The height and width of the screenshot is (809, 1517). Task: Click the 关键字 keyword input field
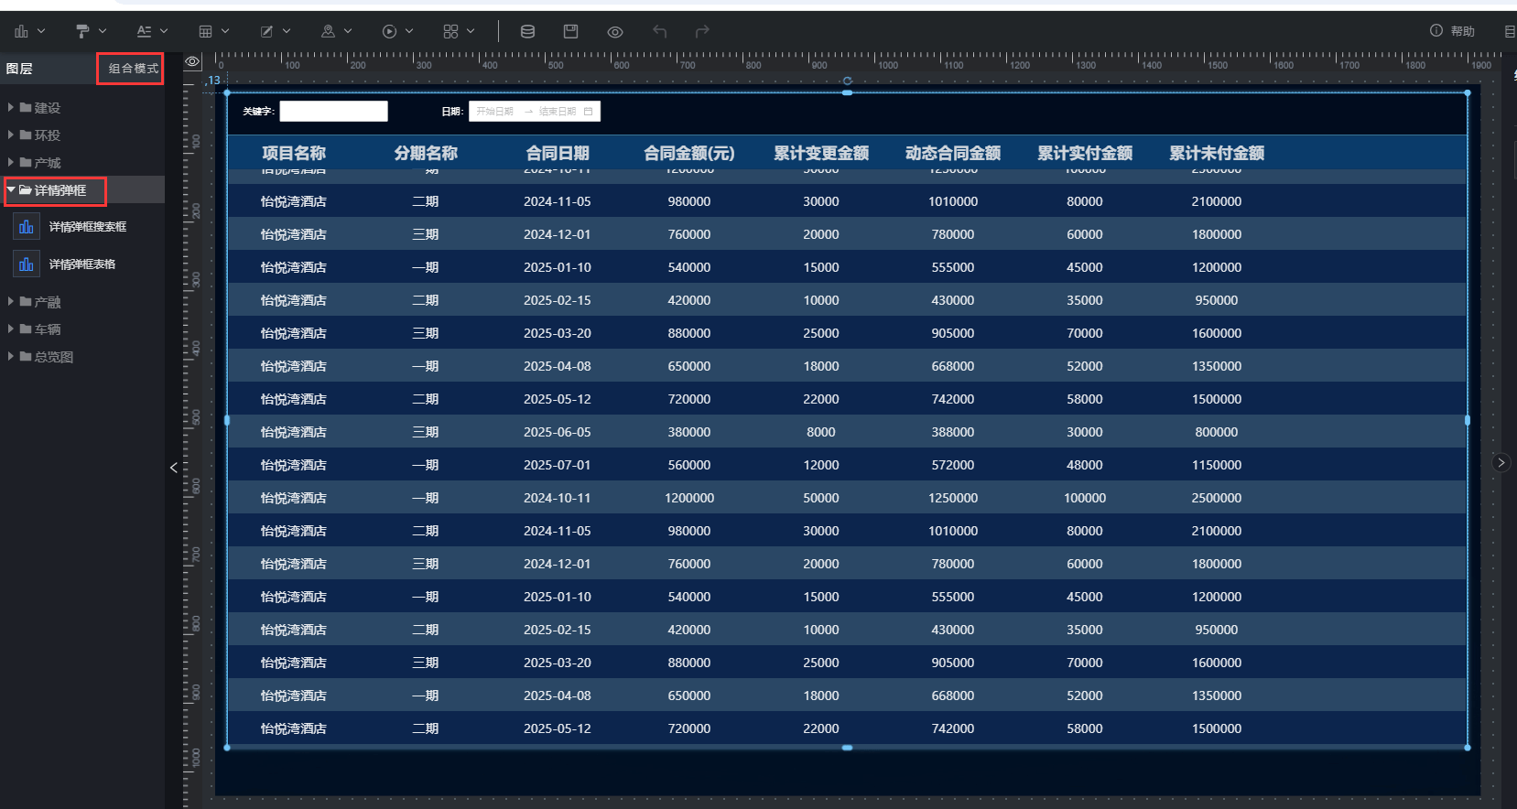click(x=333, y=112)
